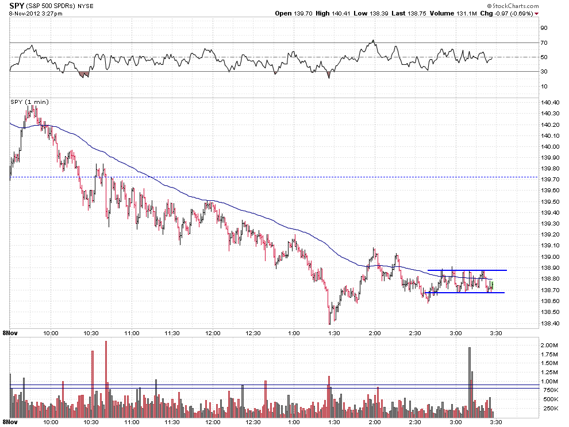Click the 1:30 price chart time label

pos(334,333)
